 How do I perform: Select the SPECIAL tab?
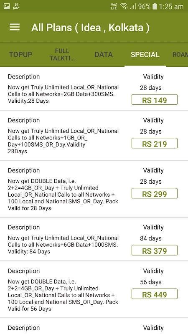pyautogui.click(x=145, y=55)
